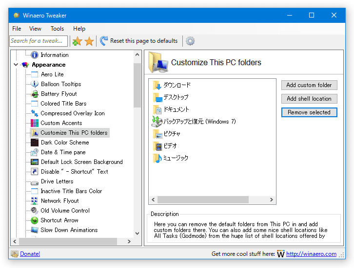Click the Network Flyout icon
Viewport: 354px width, 268px height.
click(x=35, y=201)
